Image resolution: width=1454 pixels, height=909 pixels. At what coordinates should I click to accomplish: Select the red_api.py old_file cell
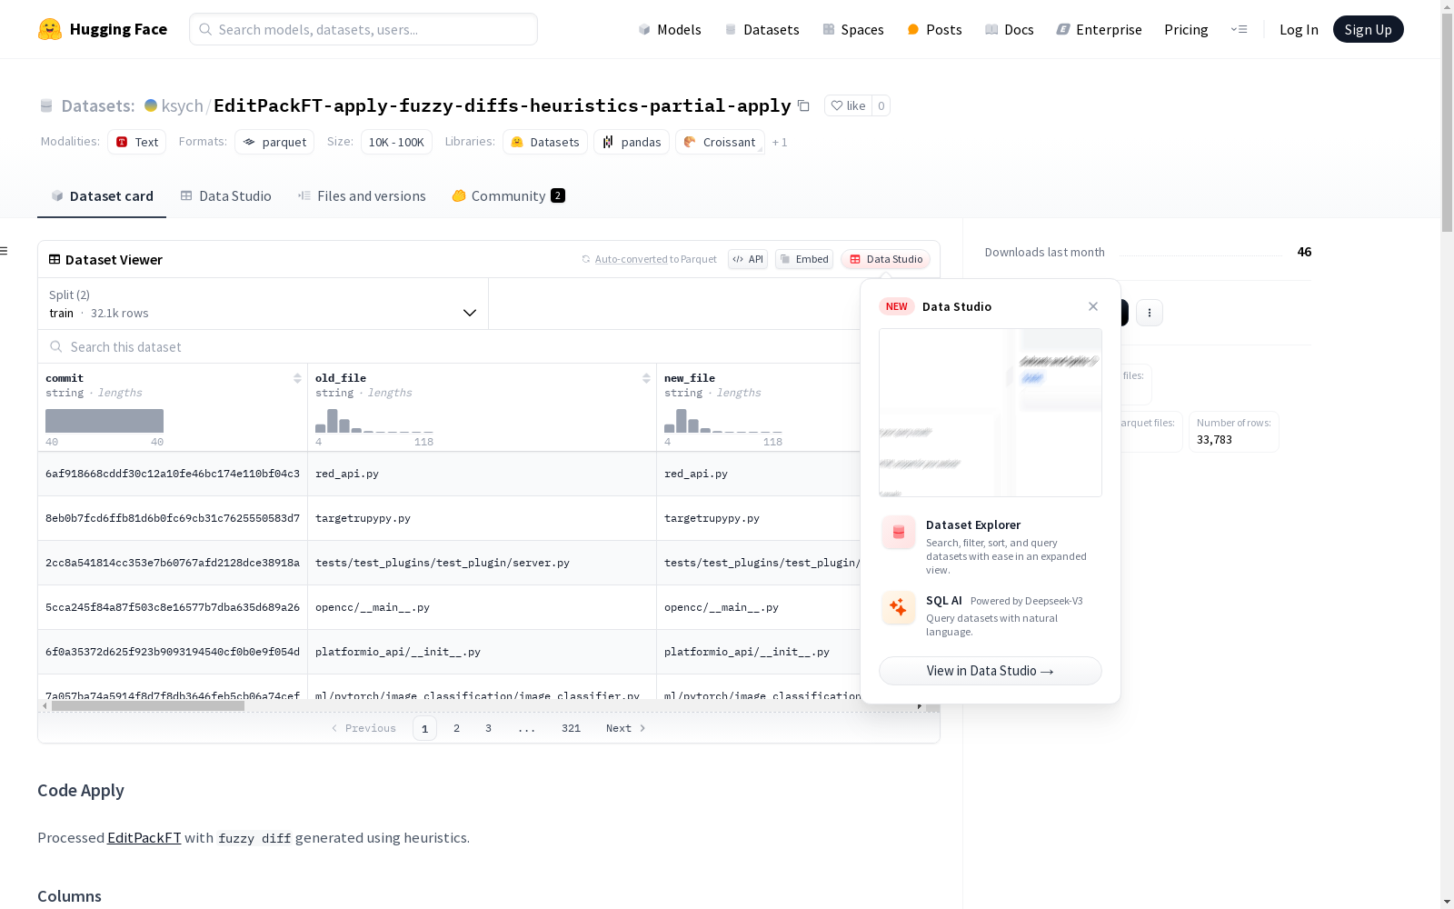click(x=482, y=474)
